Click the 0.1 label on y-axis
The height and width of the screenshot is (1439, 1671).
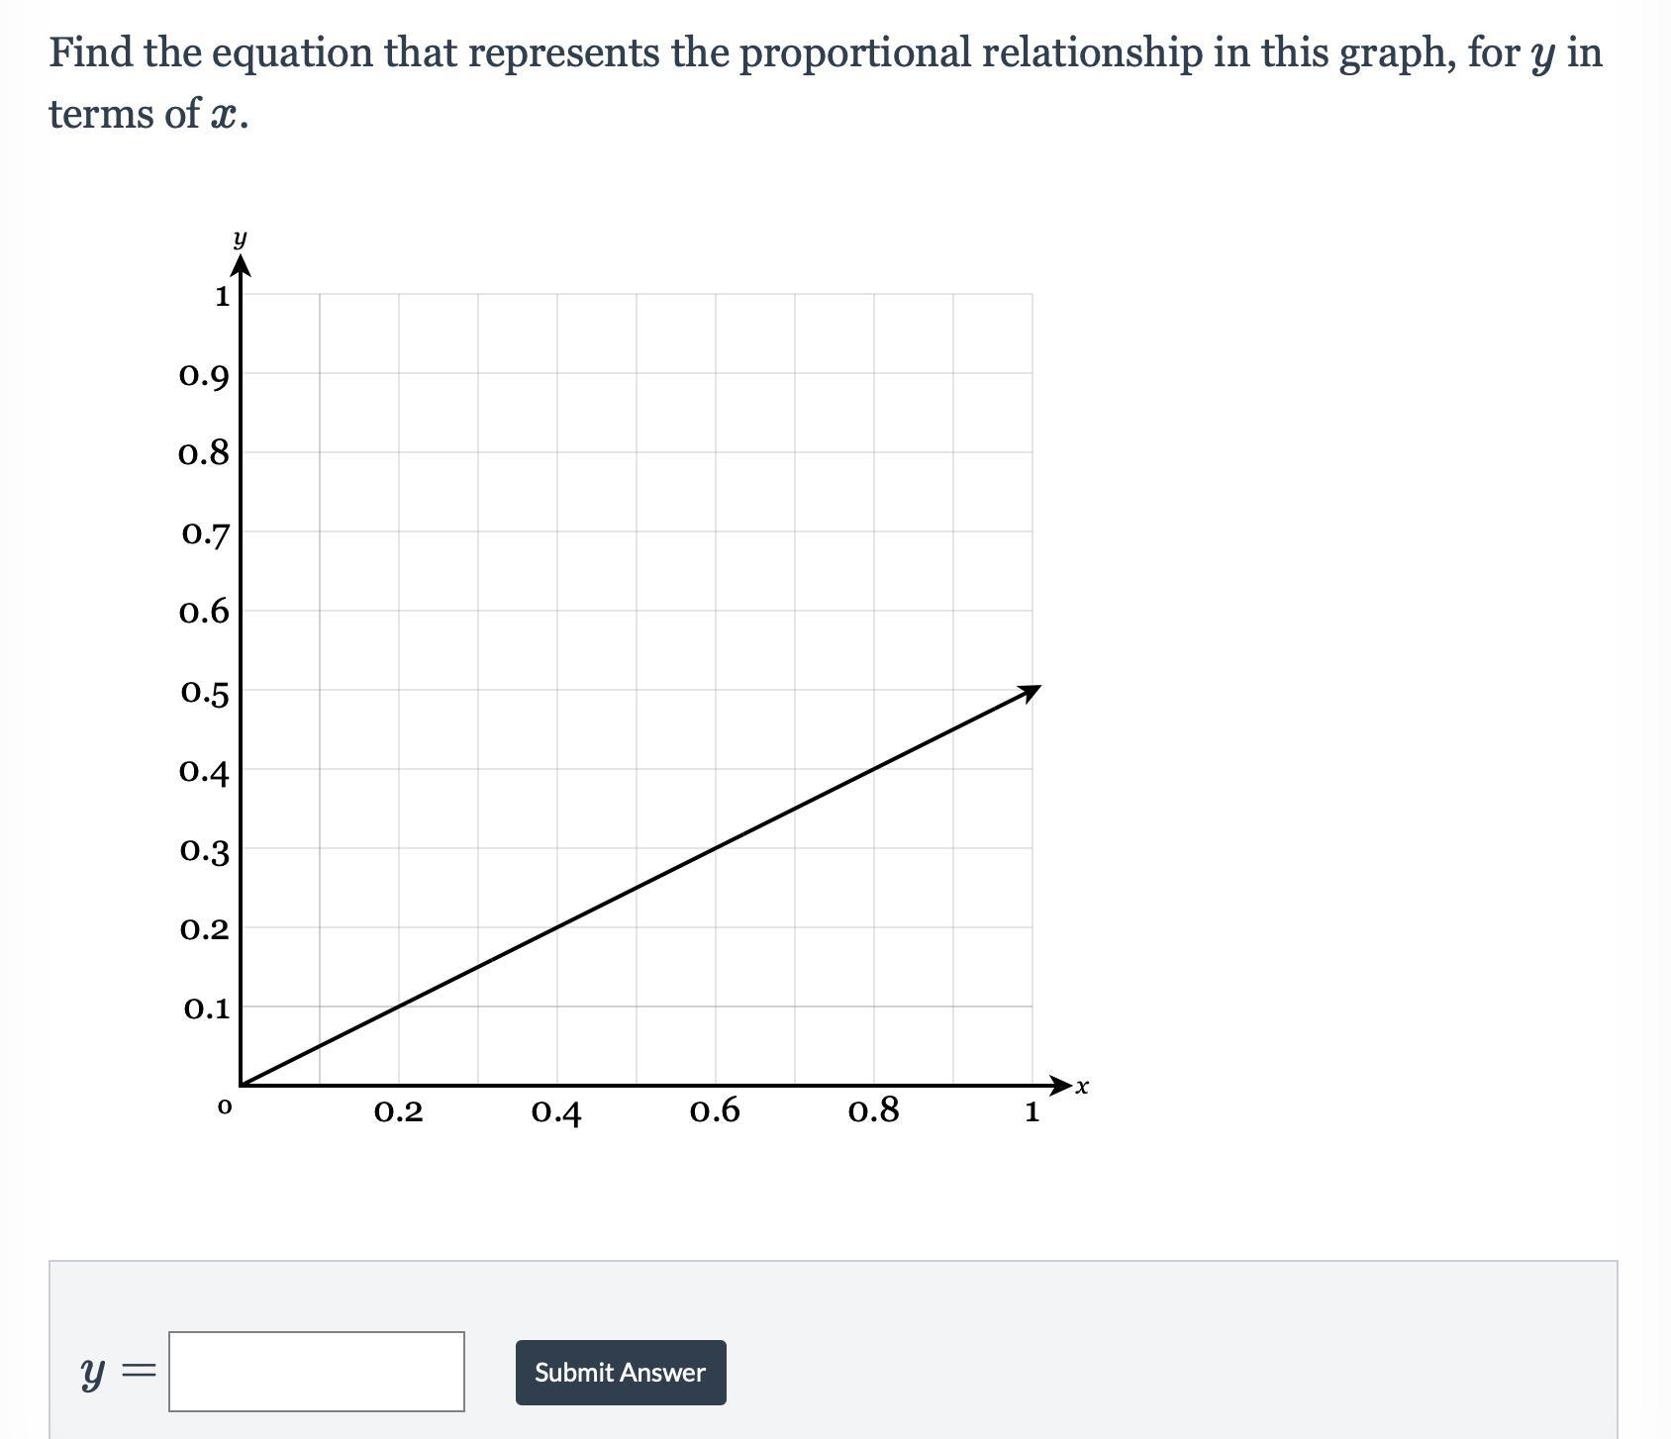tap(207, 1008)
